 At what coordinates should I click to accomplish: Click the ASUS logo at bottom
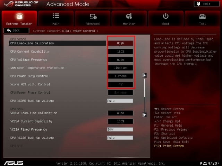14,163
